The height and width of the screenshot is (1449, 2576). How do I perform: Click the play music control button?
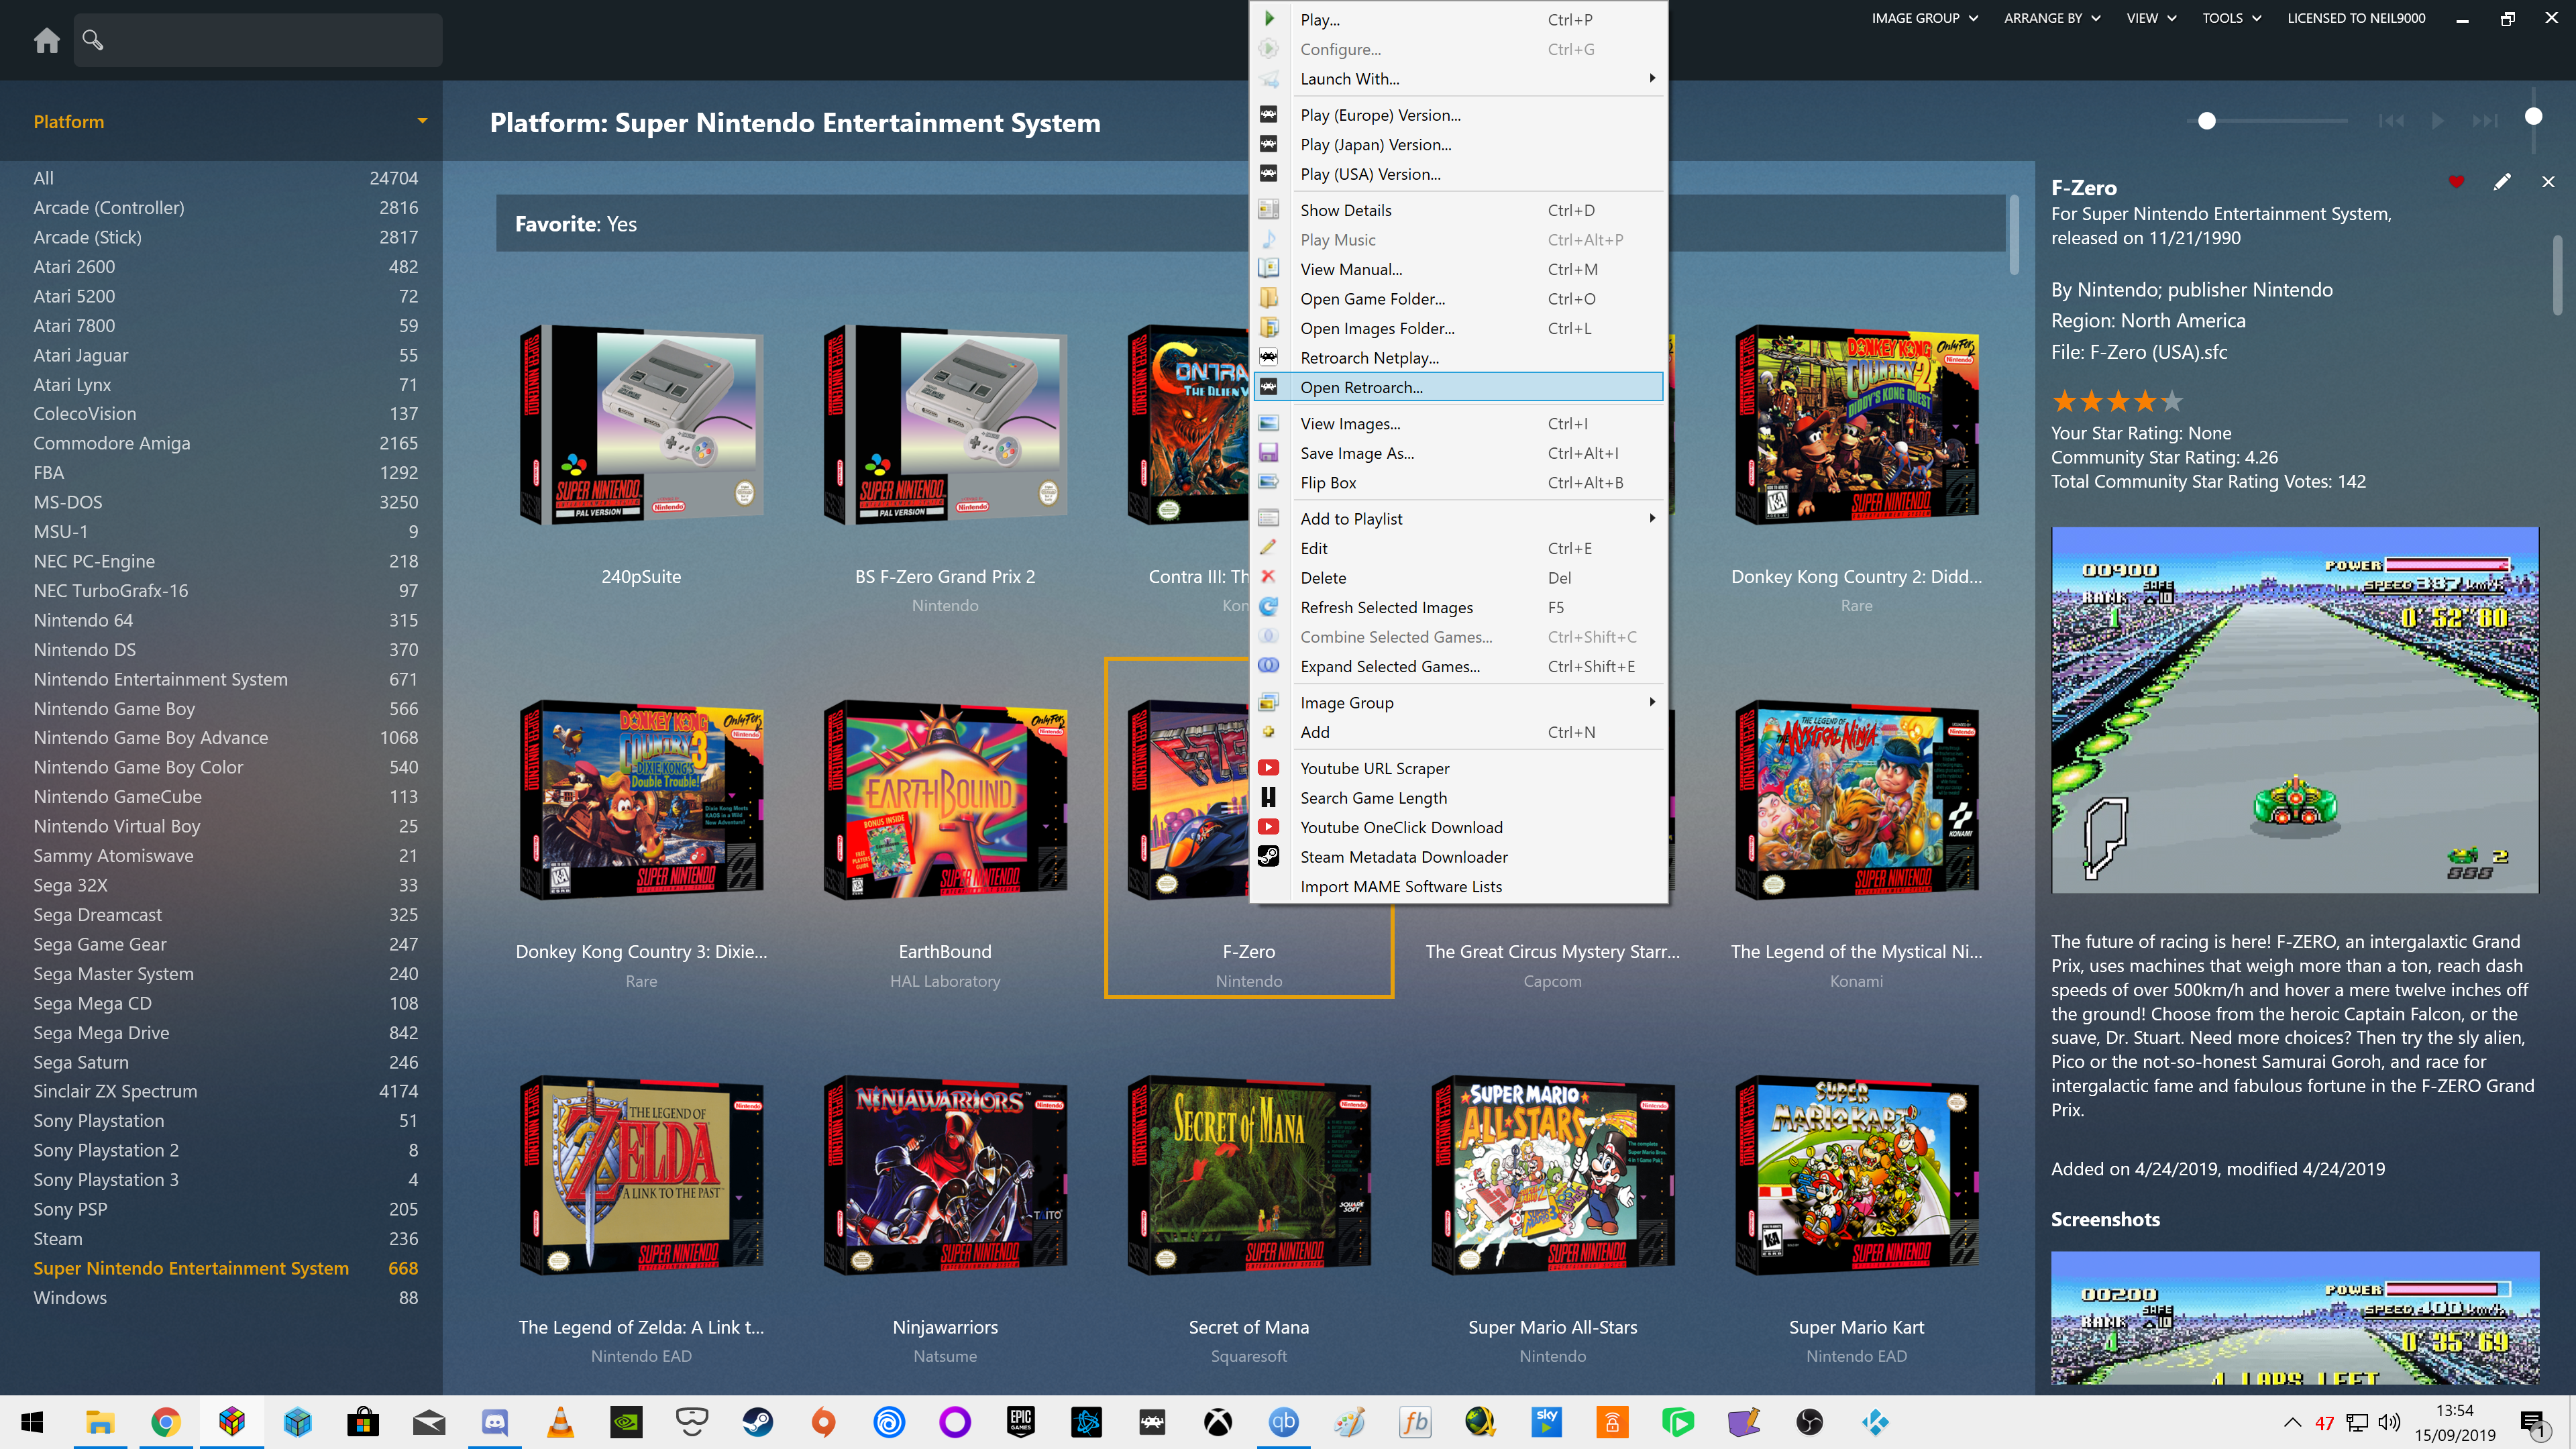[2438, 121]
